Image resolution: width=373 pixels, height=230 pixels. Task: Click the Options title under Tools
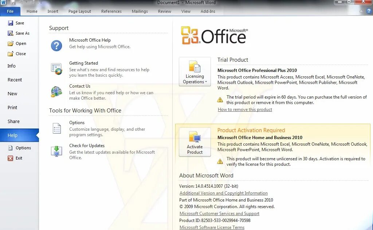pos(77,123)
